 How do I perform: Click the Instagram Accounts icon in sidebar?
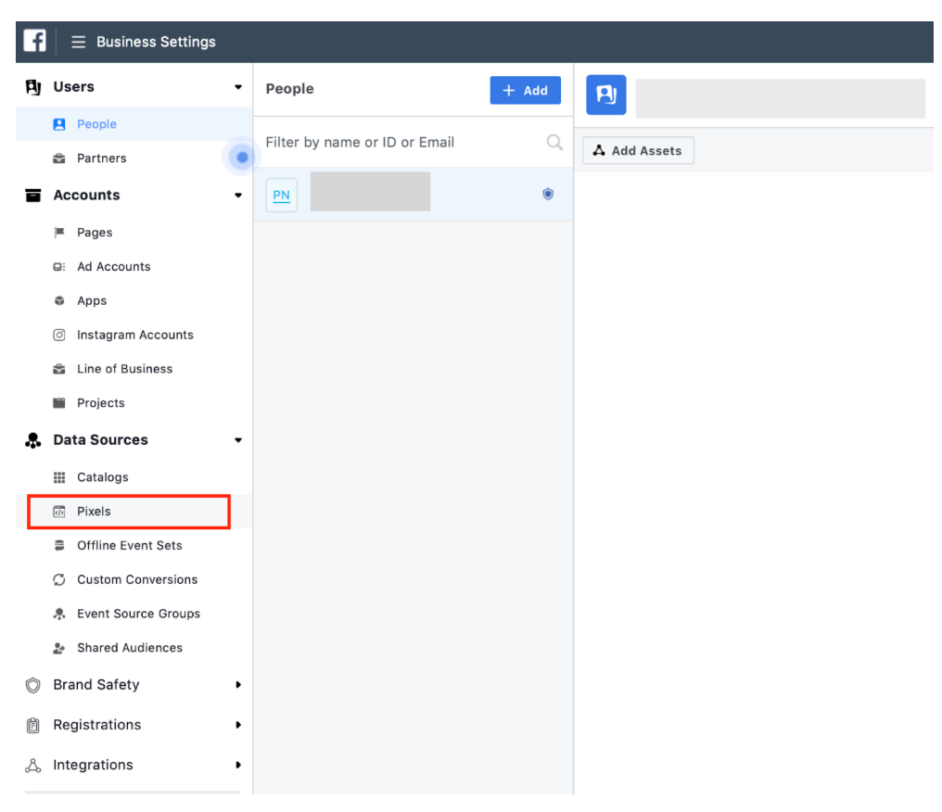coord(59,335)
